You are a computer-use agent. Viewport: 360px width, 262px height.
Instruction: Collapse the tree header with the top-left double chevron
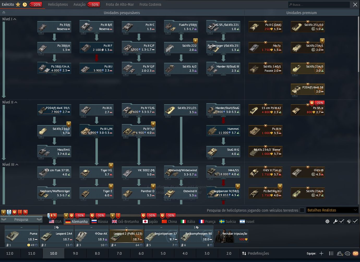tap(4, 13)
